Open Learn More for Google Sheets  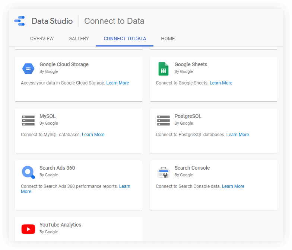click(x=221, y=83)
